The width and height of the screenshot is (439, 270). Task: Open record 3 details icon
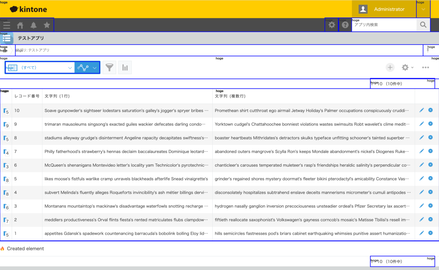click(x=6, y=207)
